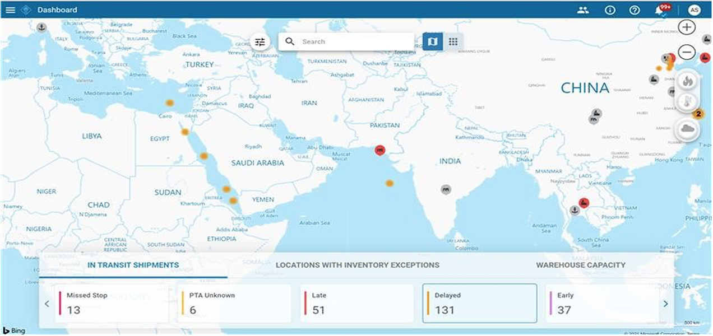713x336 pixels.
Task: Open the AS user profile avatar
Action: click(694, 10)
